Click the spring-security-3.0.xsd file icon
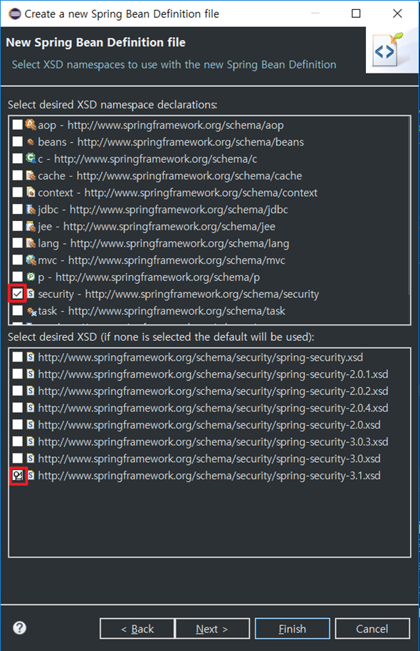The width and height of the screenshot is (420, 651). point(31,458)
